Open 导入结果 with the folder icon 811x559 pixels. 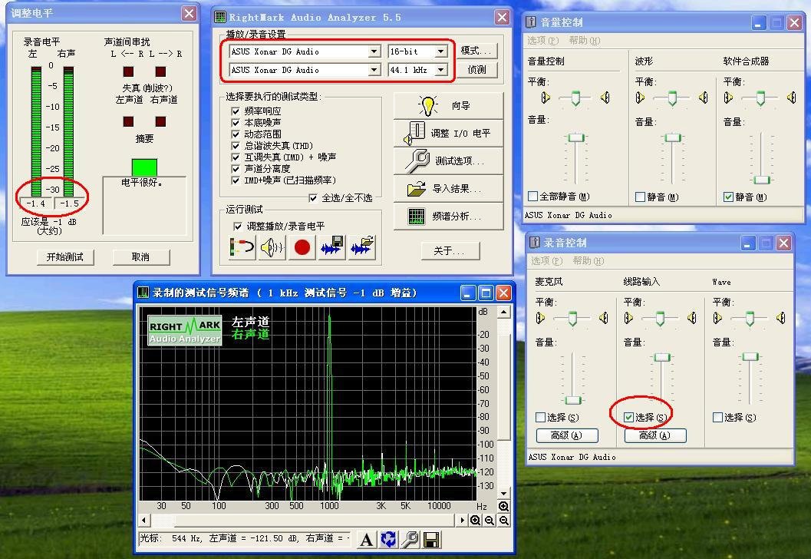[x=448, y=189]
